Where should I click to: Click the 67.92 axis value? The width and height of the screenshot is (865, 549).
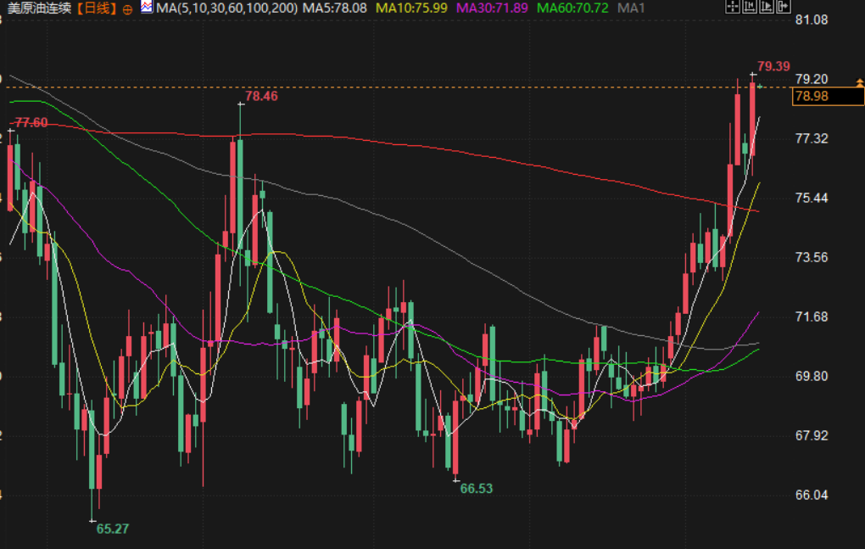point(812,435)
